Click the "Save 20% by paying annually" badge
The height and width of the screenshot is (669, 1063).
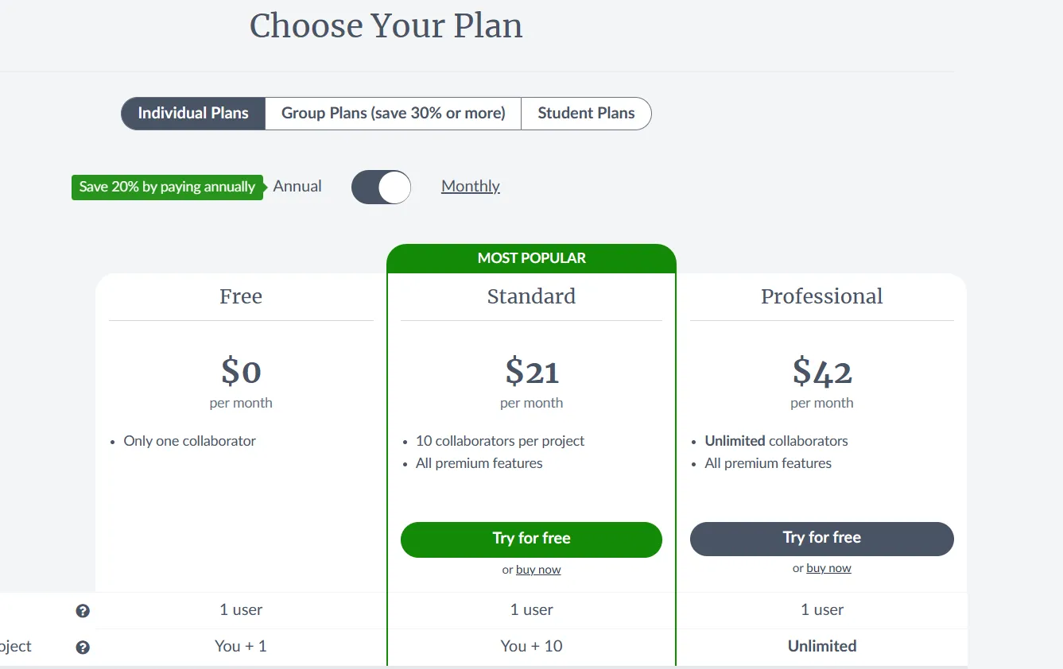[x=167, y=188]
